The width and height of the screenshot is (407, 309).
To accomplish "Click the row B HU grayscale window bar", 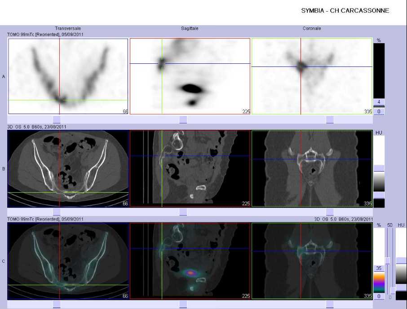I will point(379,181).
